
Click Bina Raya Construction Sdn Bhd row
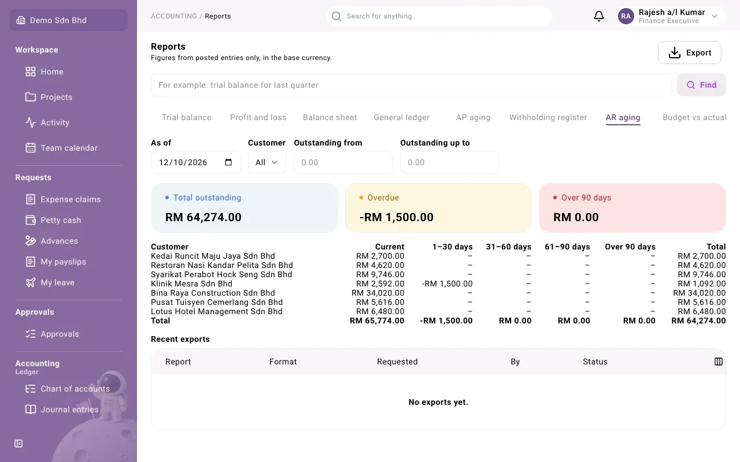click(438, 293)
